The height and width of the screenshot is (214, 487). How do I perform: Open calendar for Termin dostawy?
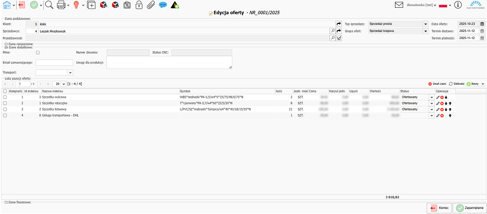(x=482, y=31)
